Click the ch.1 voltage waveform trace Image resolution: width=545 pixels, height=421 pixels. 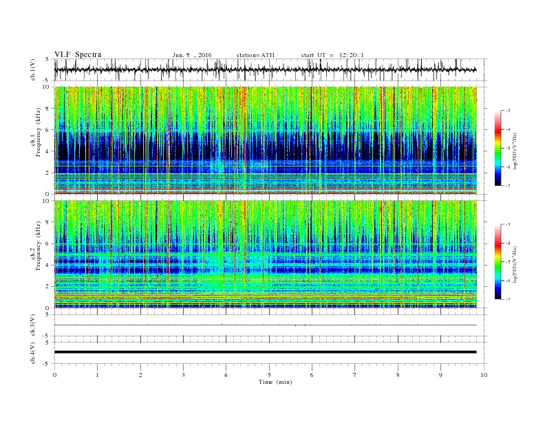(265, 69)
